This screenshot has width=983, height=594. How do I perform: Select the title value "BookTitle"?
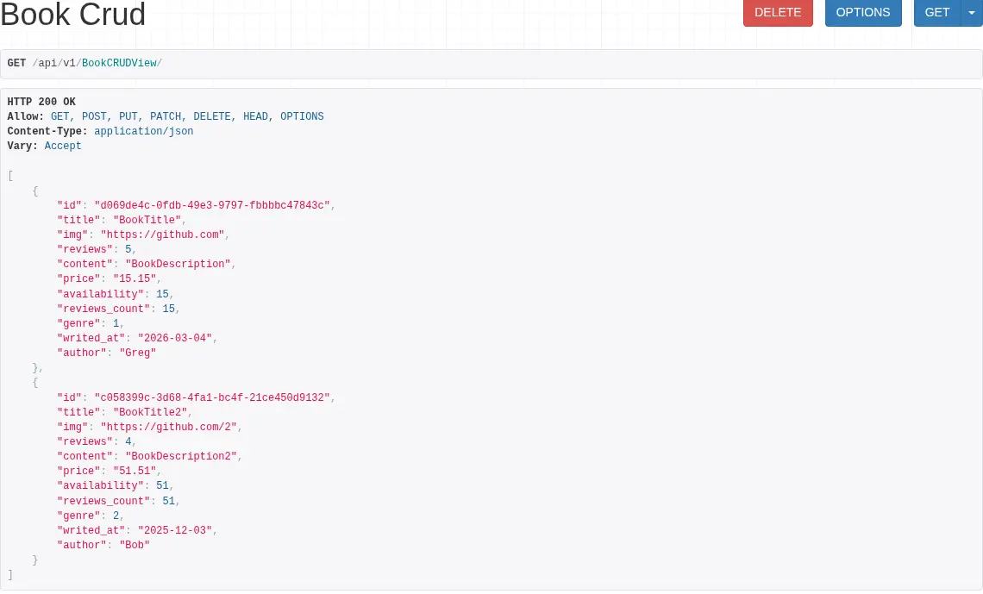pyautogui.click(x=147, y=220)
